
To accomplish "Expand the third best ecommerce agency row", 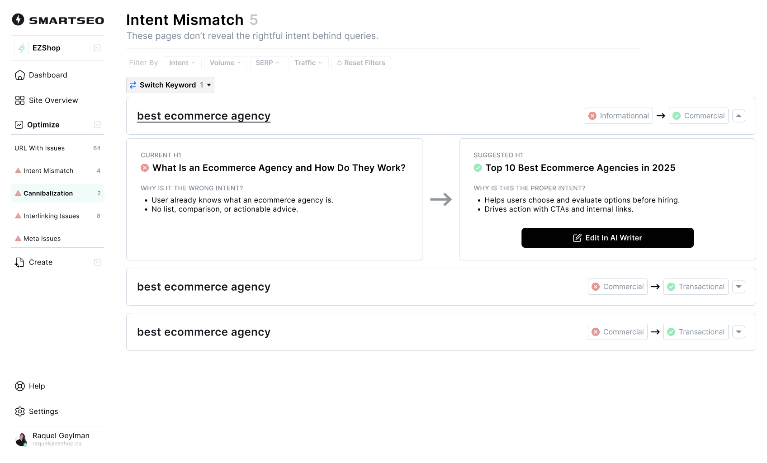I will pos(739,332).
